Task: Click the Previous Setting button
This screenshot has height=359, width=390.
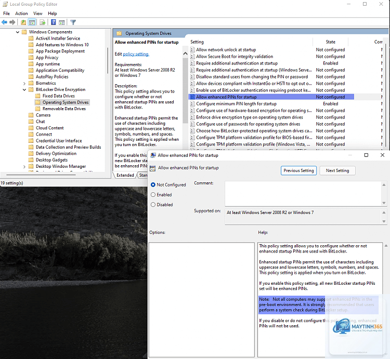Action: 298,171
